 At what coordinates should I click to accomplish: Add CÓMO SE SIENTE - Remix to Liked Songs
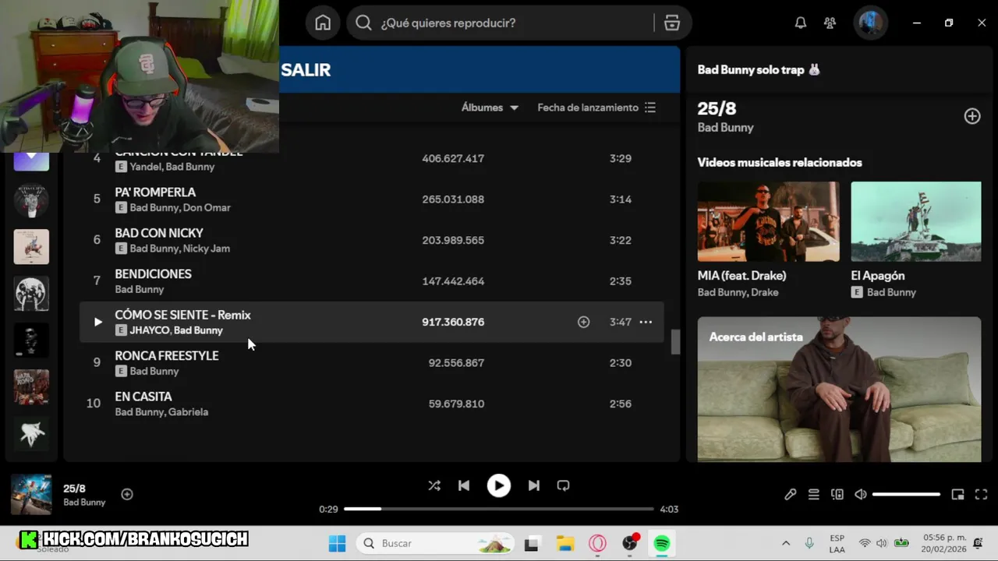click(x=583, y=322)
